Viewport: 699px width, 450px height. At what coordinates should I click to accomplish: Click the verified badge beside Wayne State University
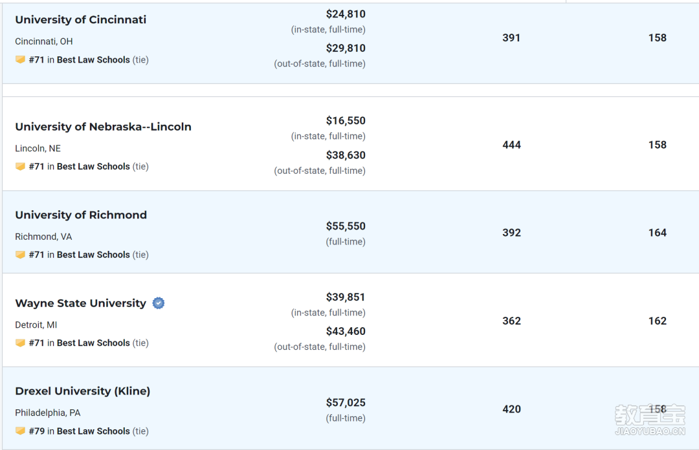point(159,303)
